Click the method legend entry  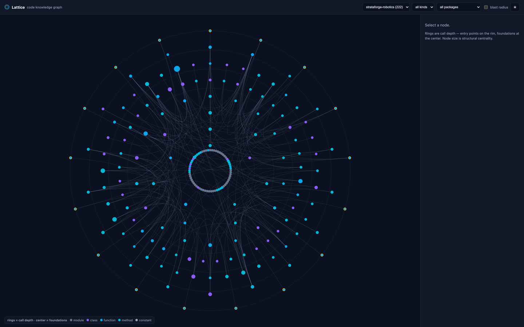coord(126,320)
